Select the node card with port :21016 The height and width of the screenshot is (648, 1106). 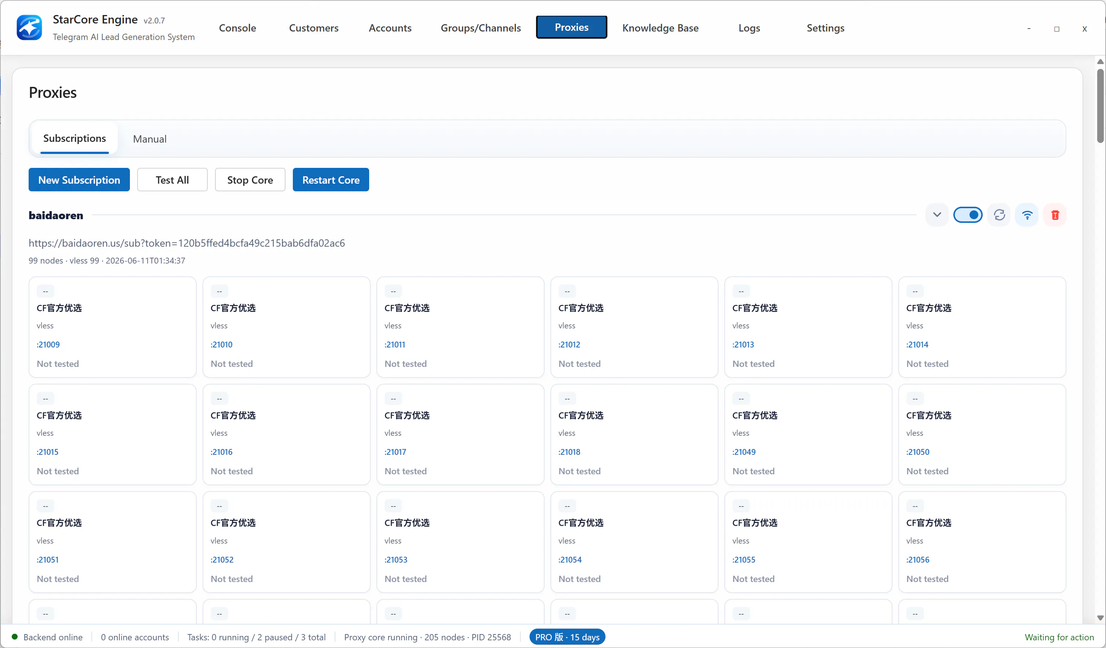pos(287,434)
